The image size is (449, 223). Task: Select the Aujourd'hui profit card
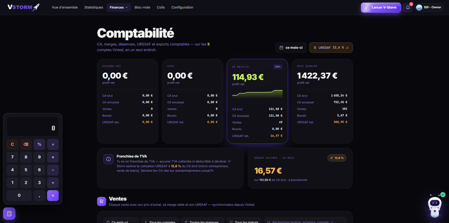pos(128,101)
